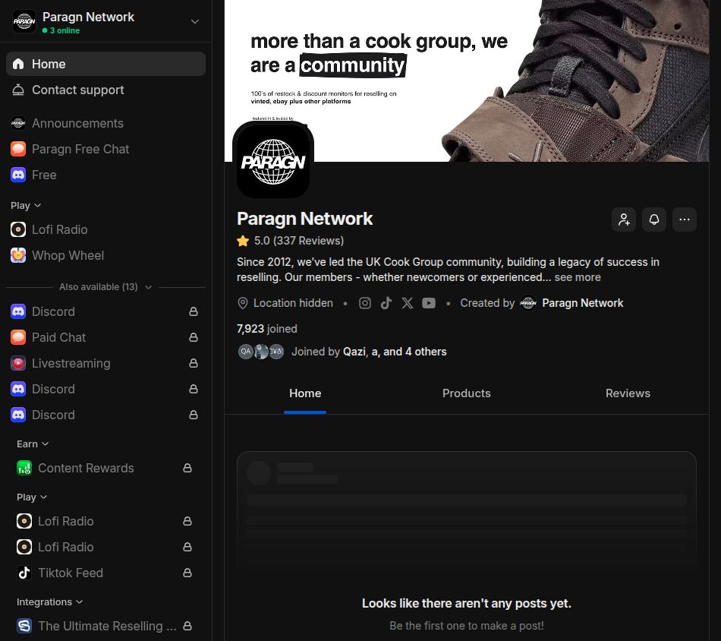Image resolution: width=721 pixels, height=641 pixels.
Task: Expand description via see more
Action: click(x=578, y=277)
